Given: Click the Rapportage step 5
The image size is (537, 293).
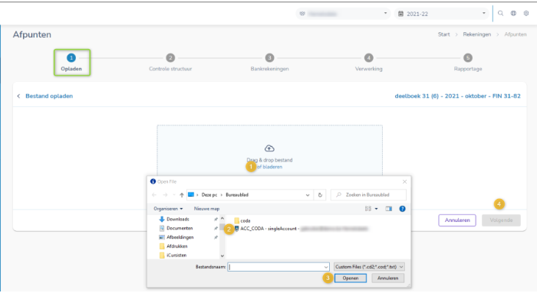Looking at the screenshot, I should (468, 63).
